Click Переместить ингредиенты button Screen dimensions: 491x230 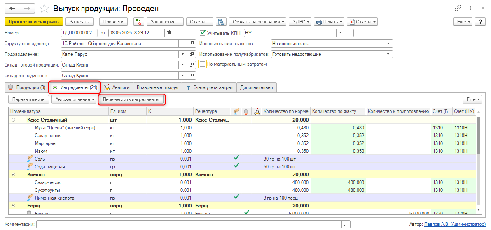(132, 99)
